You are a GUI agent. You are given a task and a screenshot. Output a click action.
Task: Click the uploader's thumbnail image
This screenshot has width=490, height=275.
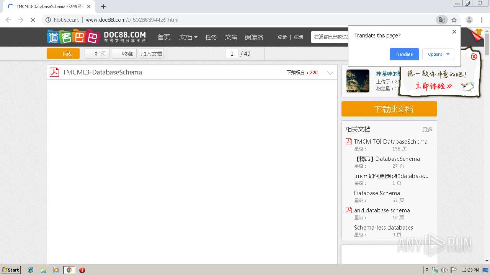tap(358, 81)
